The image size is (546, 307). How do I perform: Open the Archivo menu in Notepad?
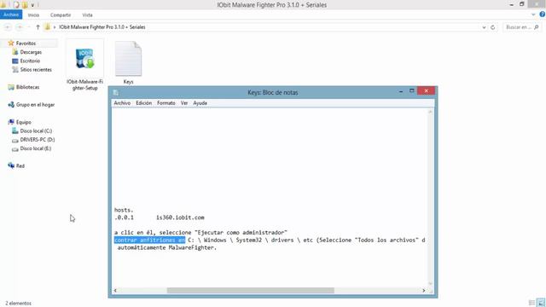click(x=122, y=103)
